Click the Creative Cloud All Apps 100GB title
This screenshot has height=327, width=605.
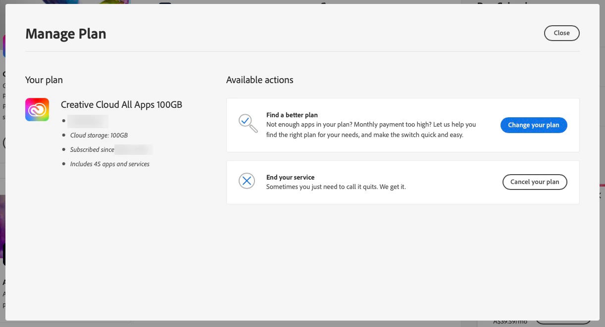121,104
